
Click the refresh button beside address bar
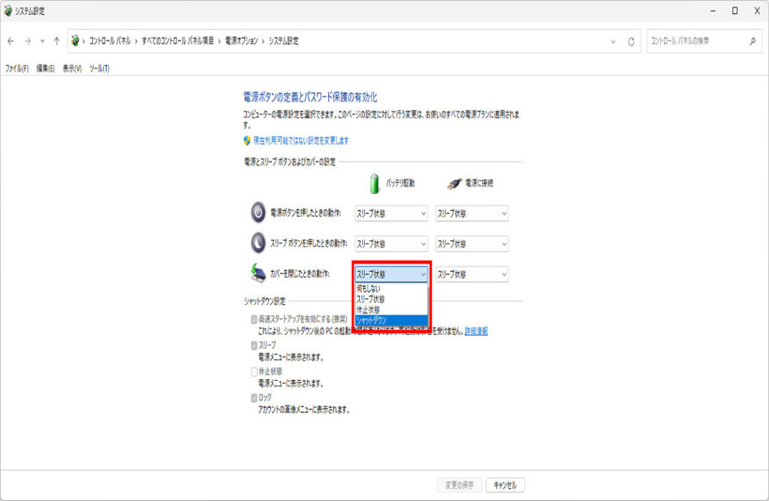[631, 41]
